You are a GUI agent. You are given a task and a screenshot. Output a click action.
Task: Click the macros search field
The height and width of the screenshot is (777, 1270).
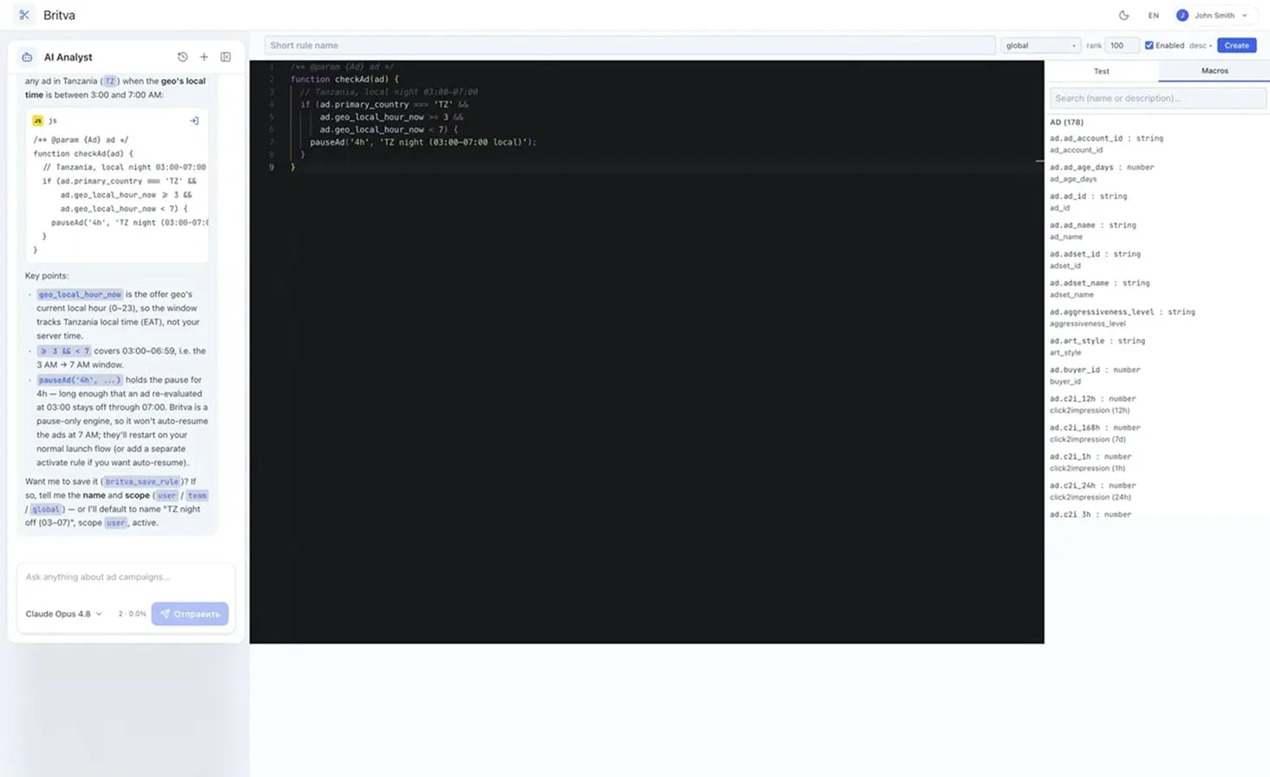pyautogui.click(x=1157, y=98)
